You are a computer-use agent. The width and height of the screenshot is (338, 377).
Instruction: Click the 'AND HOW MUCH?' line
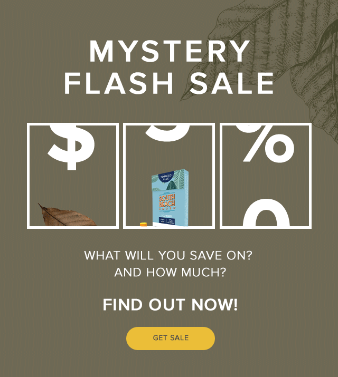click(170, 272)
